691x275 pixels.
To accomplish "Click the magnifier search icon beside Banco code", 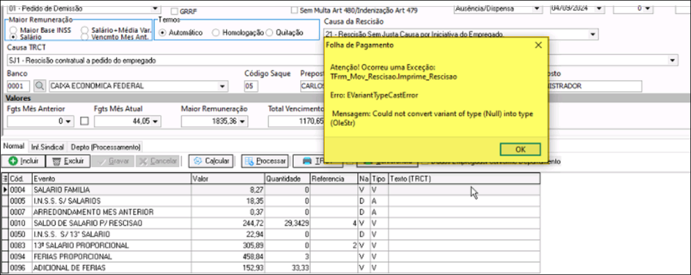I will [39, 86].
